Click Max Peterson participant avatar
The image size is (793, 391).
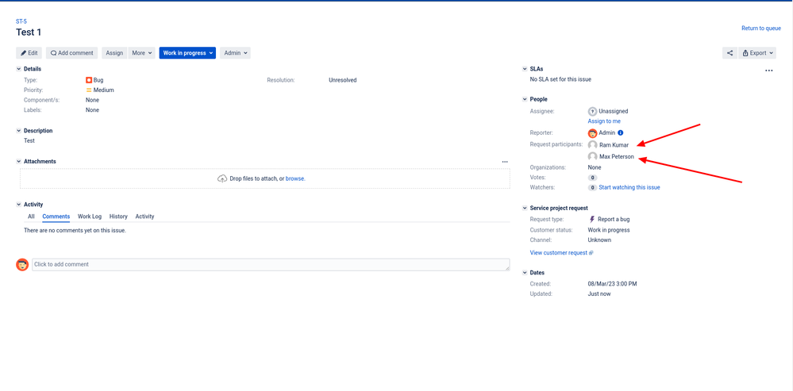[592, 156]
